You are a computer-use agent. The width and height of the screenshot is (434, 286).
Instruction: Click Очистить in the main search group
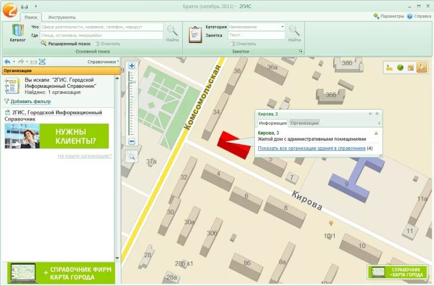tap(107, 44)
